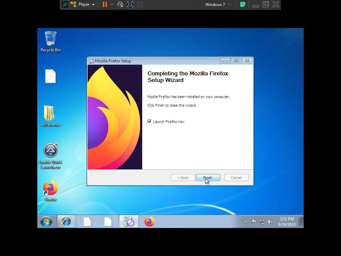The height and width of the screenshot is (256, 341).
Task: Click the pin icon on the VMware toolbar
Action: pyautogui.click(x=65, y=4)
